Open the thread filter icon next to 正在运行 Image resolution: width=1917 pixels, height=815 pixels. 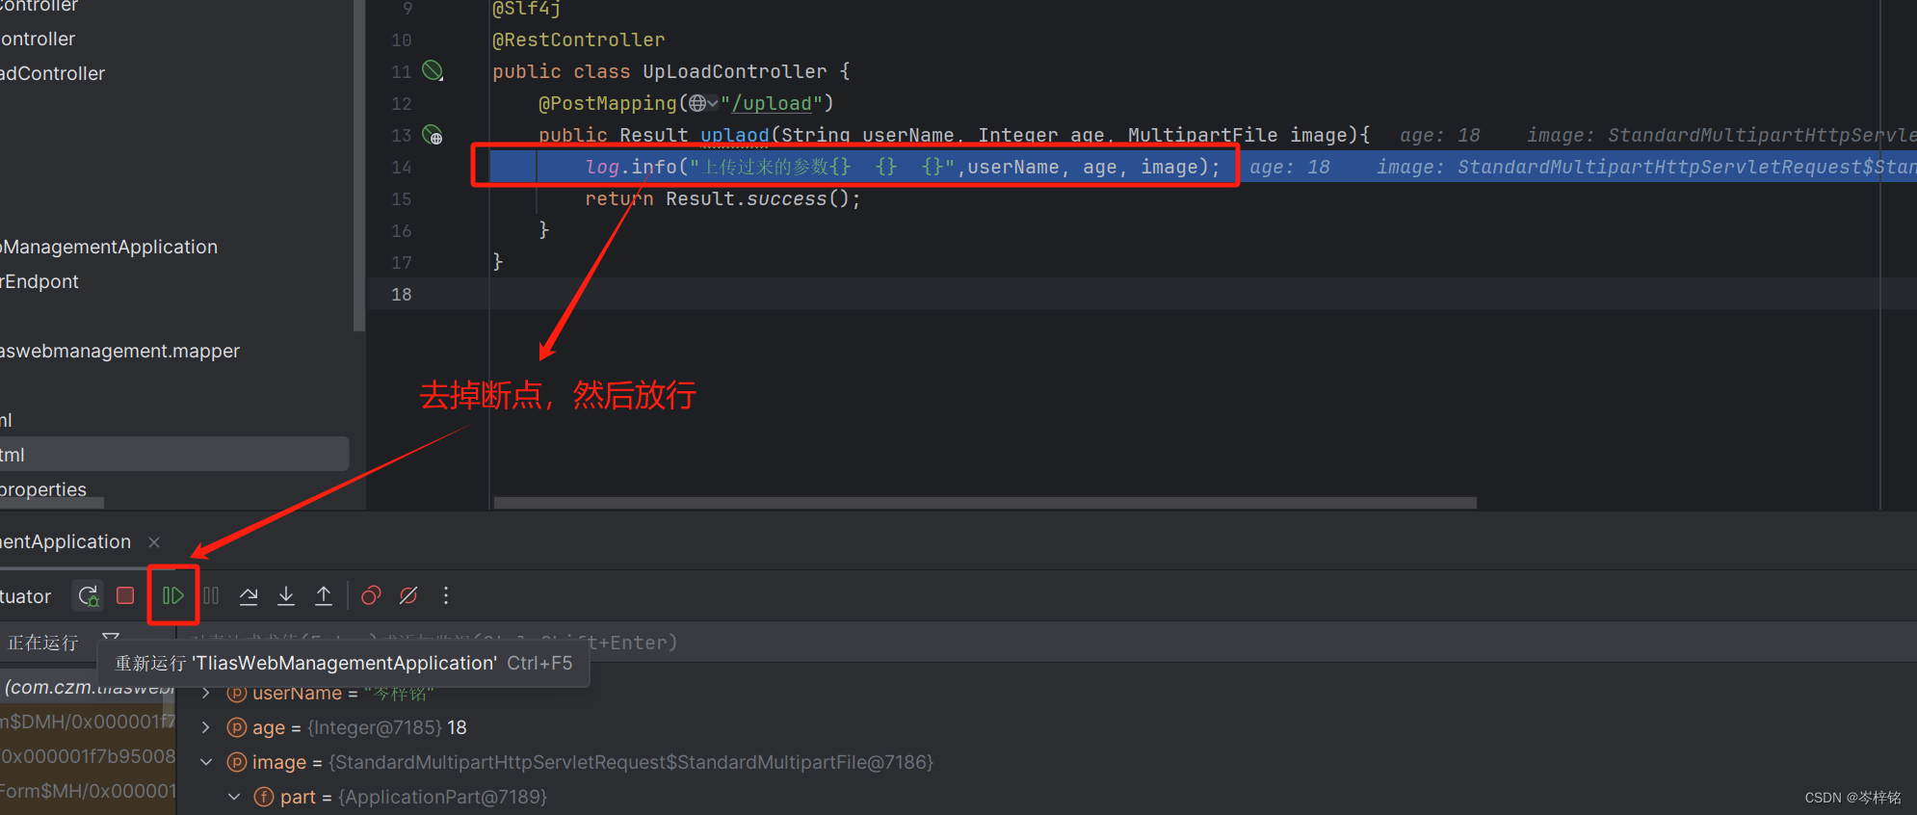coord(111,640)
